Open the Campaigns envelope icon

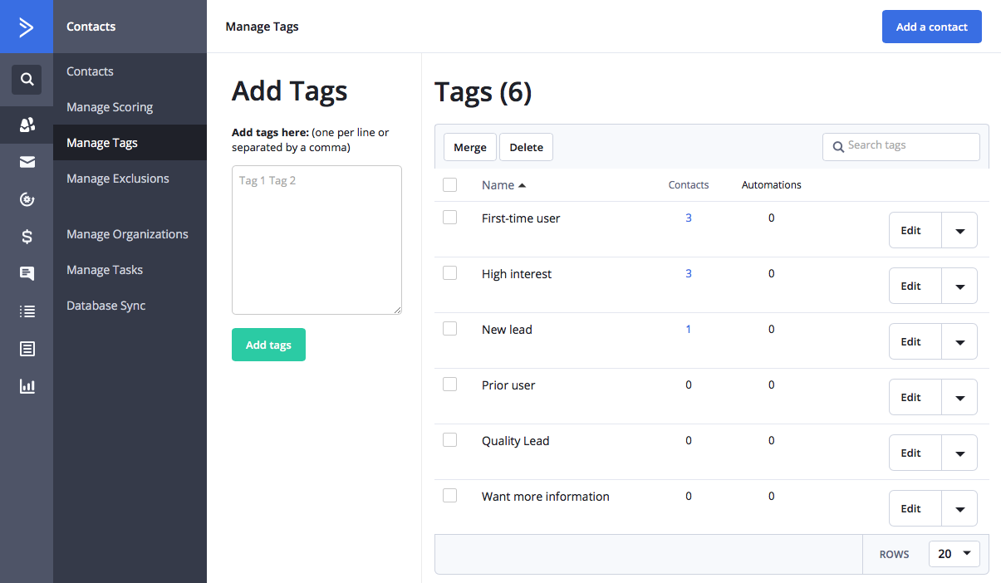coord(27,163)
